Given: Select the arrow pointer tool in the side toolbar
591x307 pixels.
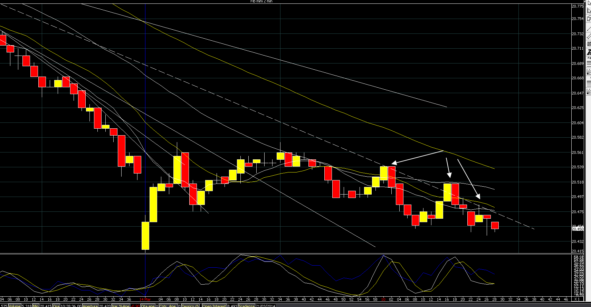Looking at the screenshot, I should pos(589,3).
